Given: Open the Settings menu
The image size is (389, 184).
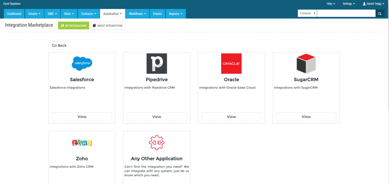Looking at the screenshot, I should tap(349, 4).
